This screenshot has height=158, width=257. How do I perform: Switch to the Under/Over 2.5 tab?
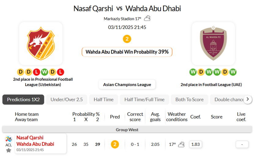(67, 100)
